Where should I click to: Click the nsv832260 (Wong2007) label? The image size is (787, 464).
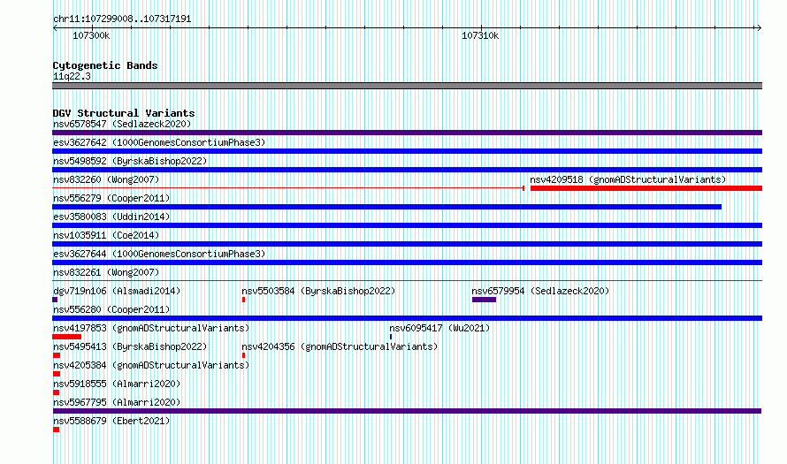(106, 179)
